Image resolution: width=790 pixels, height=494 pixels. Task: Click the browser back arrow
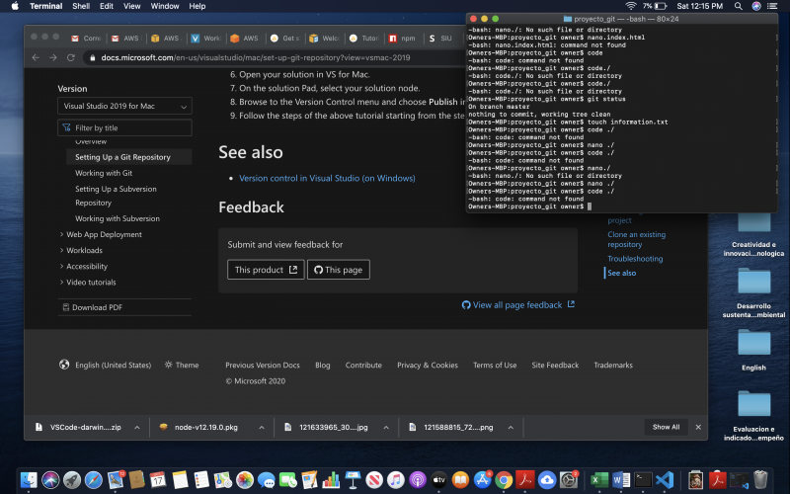[38, 58]
